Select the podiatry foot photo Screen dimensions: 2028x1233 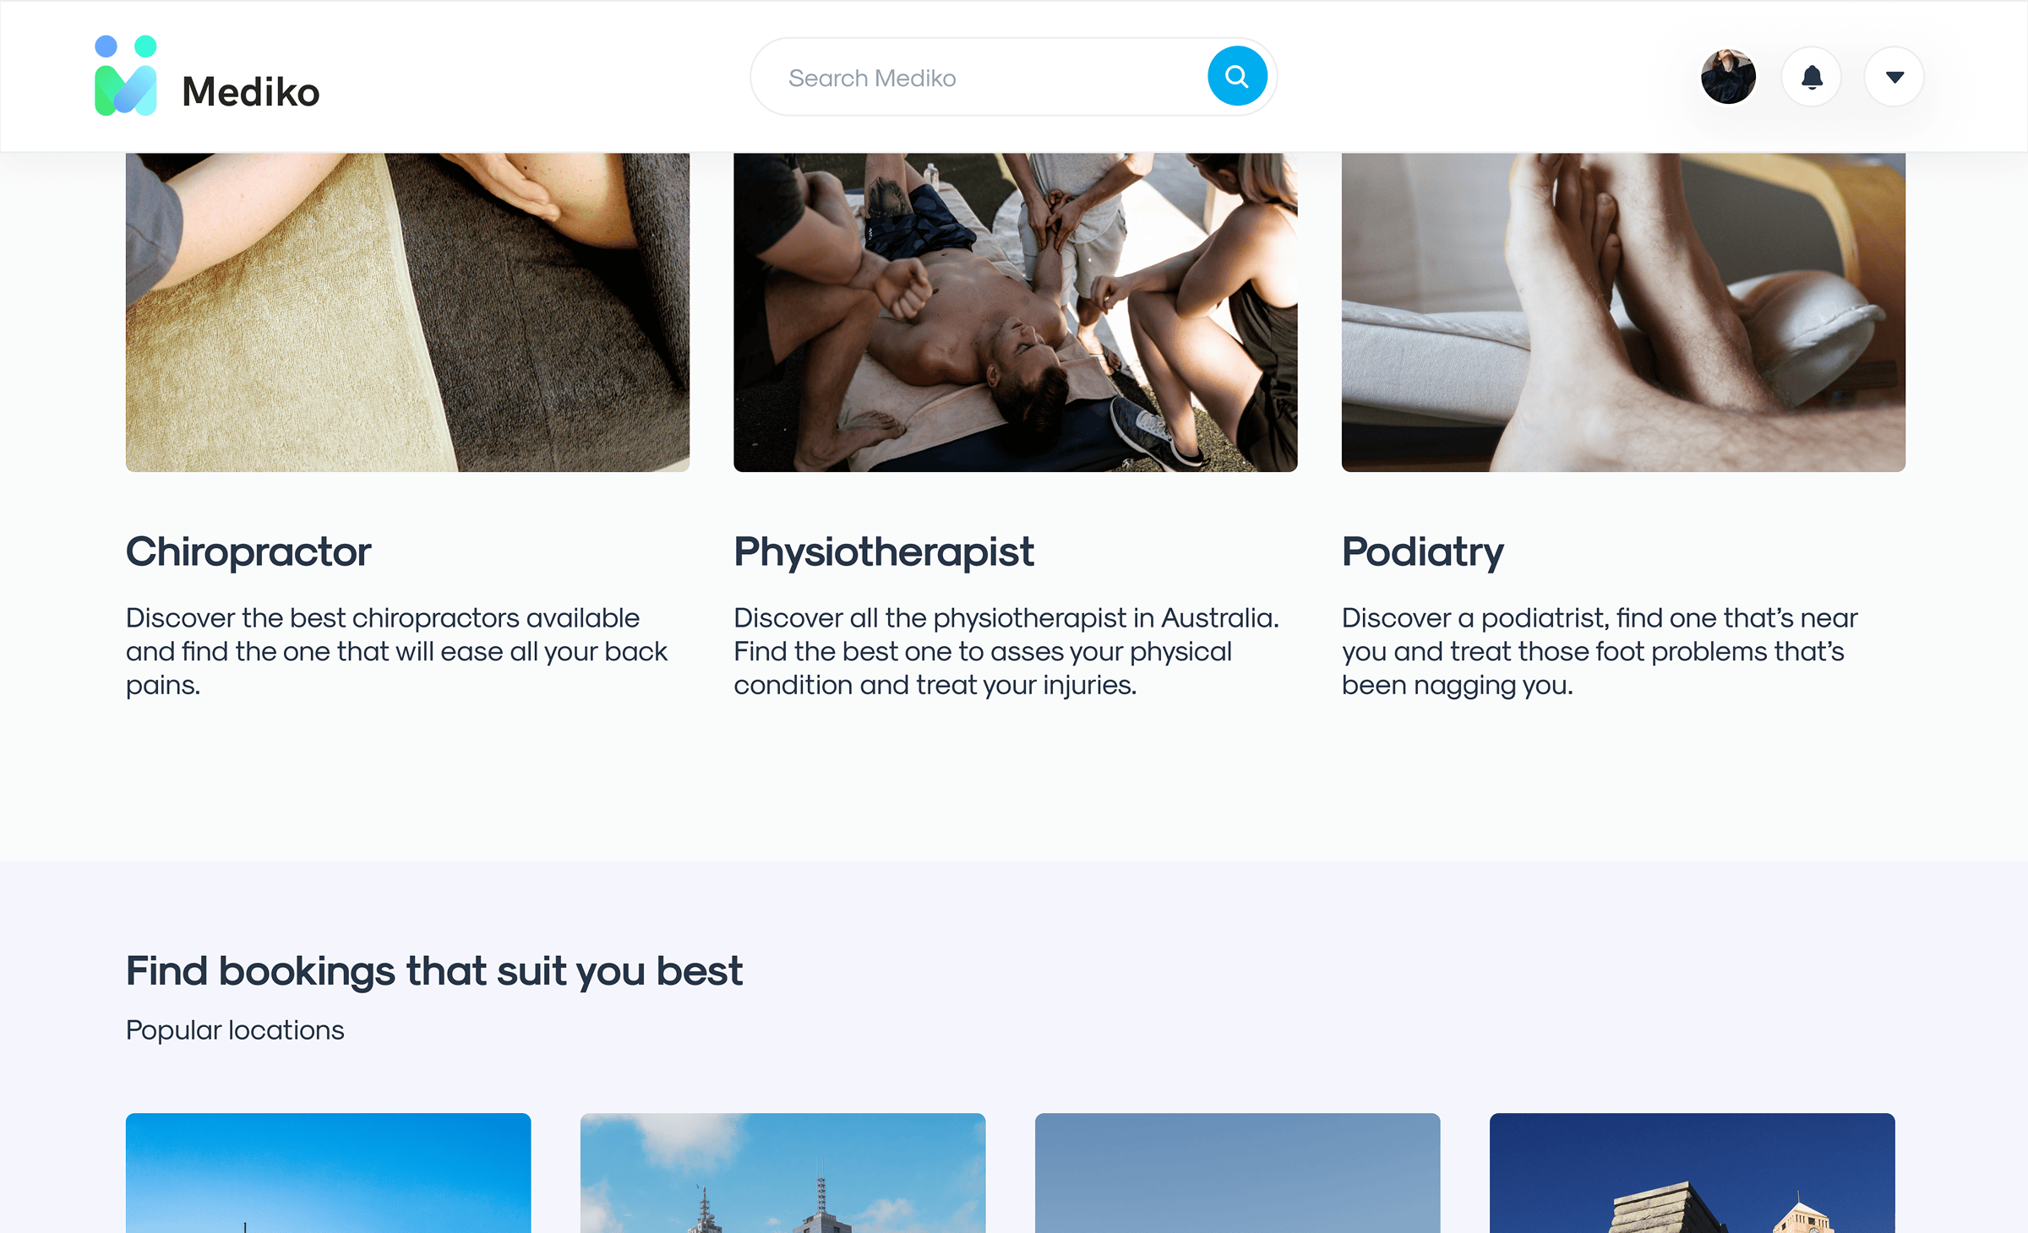pos(1623,312)
